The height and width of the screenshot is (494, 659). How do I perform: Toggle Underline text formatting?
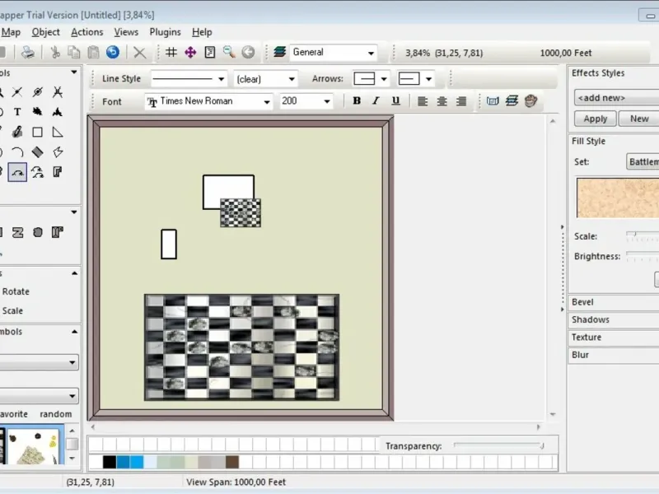click(395, 100)
